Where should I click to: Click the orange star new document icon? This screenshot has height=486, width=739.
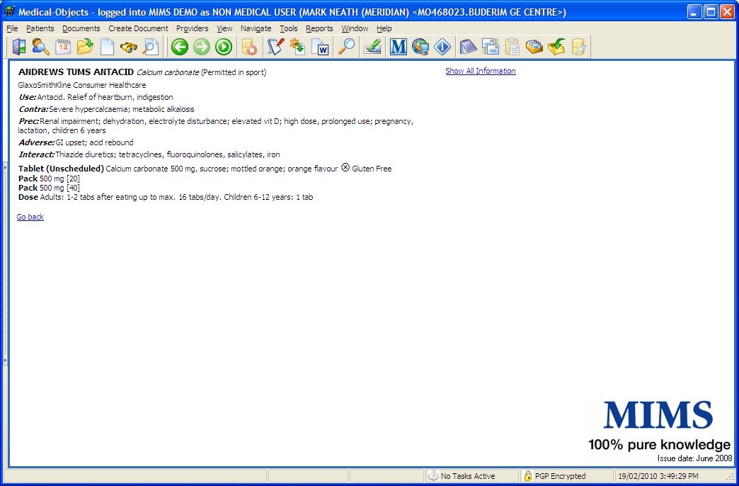point(297,47)
